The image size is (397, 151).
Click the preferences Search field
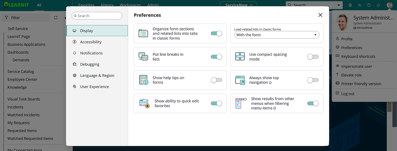[x=97, y=16]
